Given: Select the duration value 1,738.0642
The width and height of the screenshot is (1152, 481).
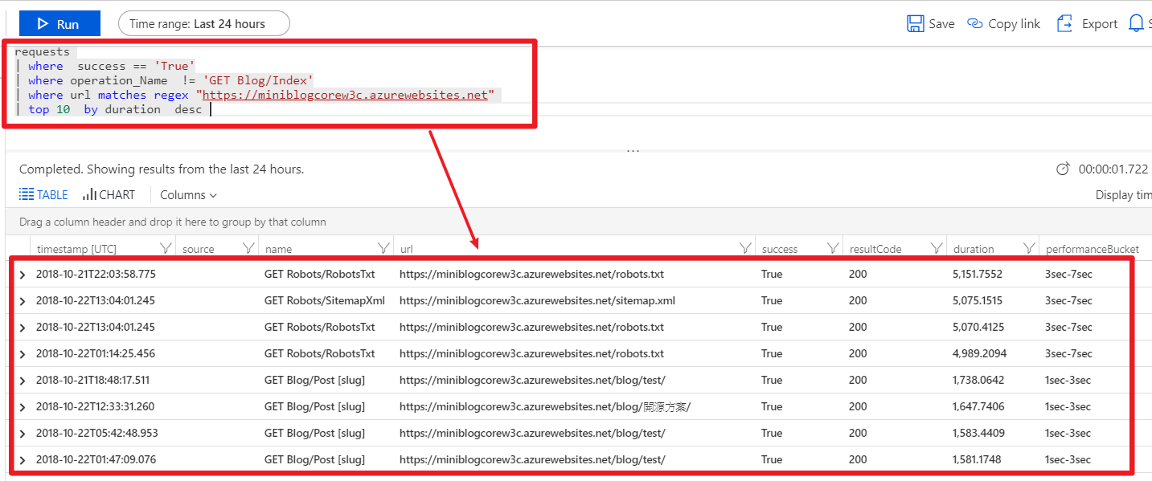Looking at the screenshot, I should tap(978, 380).
